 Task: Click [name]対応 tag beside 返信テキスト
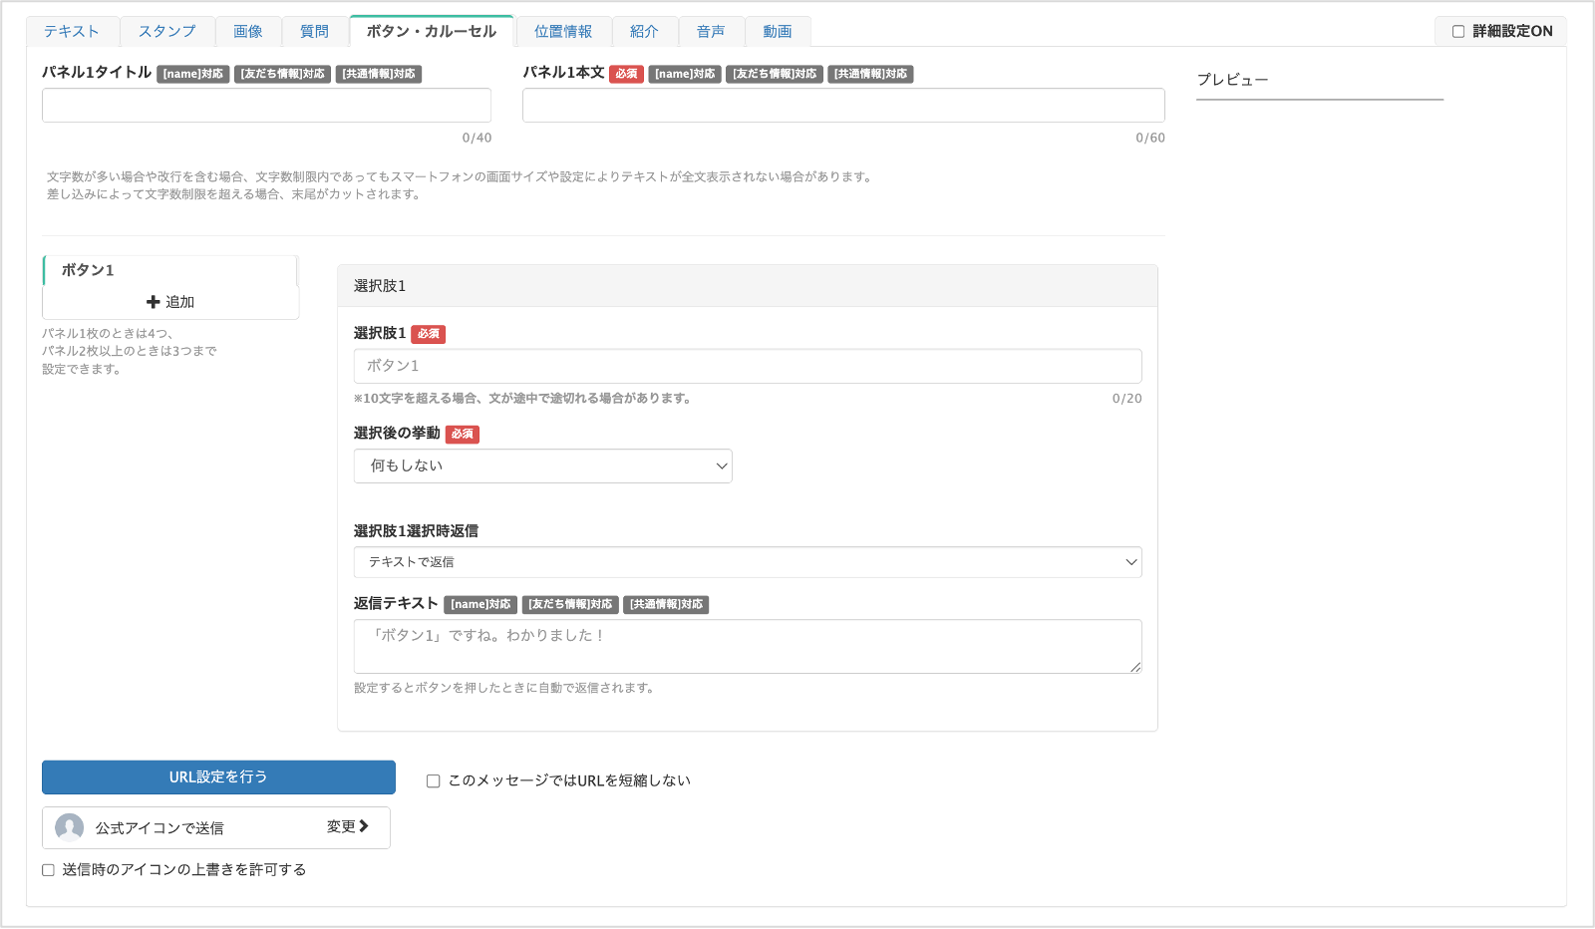point(480,604)
